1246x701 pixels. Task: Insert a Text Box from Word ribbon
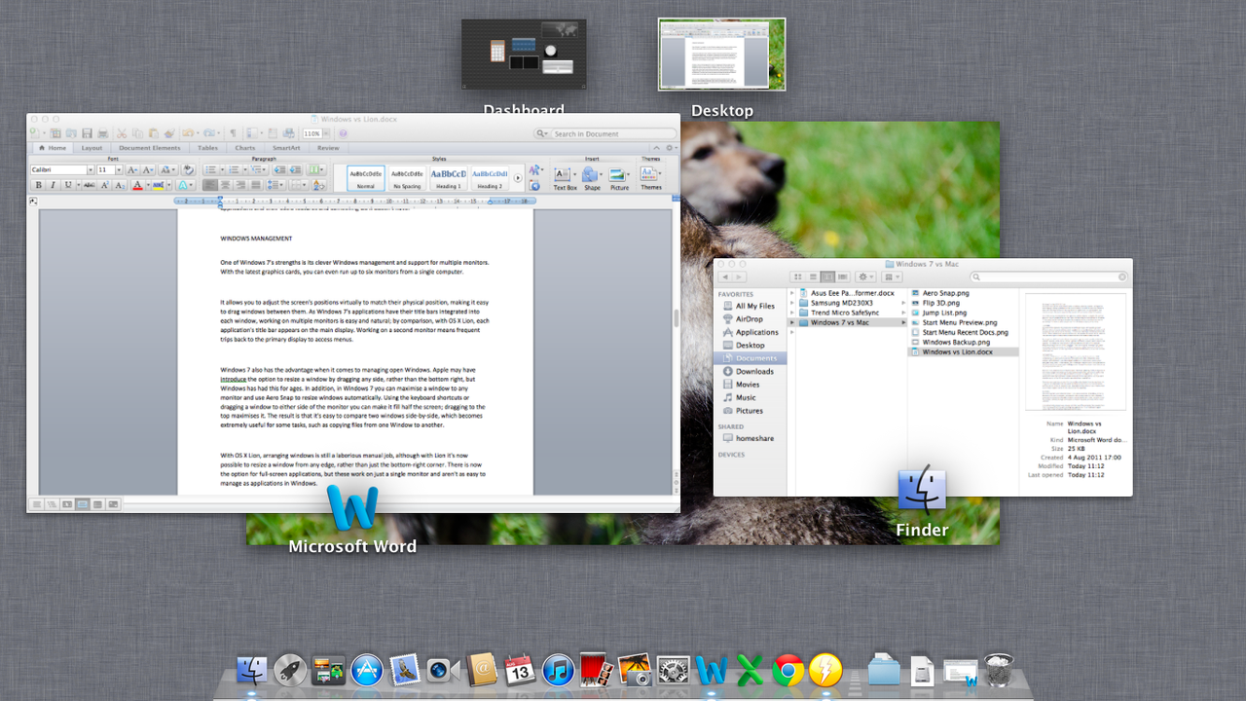(565, 176)
